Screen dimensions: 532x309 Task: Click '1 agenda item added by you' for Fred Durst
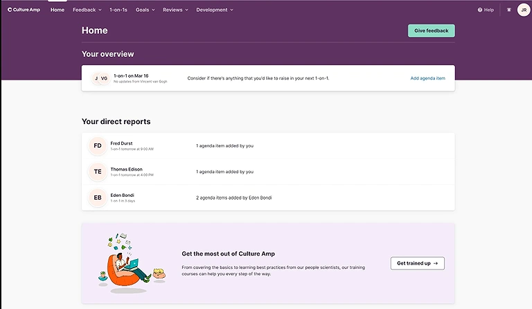[x=224, y=146]
